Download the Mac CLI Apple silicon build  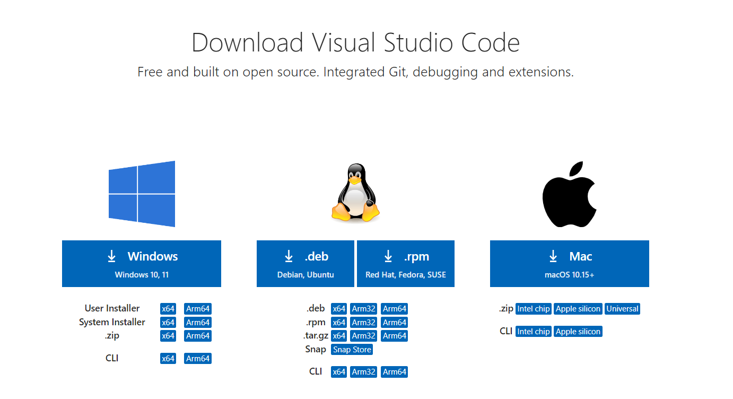(578, 332)
